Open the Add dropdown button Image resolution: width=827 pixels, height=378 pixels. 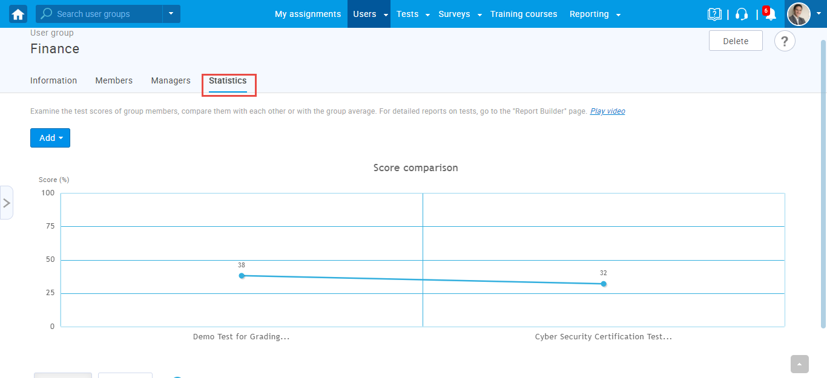pos(50,138)
